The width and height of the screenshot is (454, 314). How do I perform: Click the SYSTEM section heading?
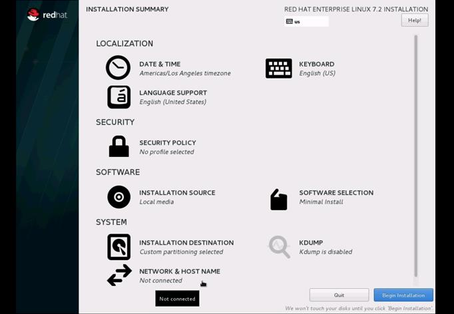pos(111,222)
